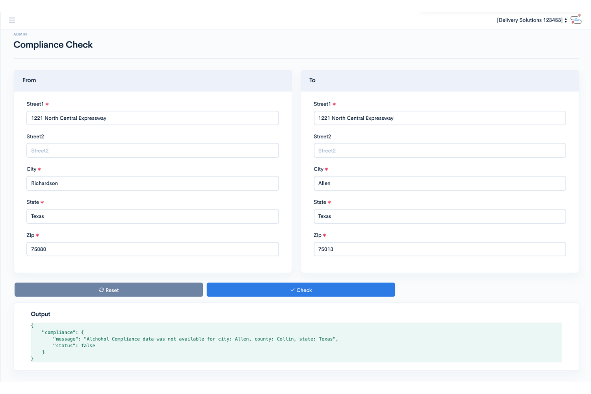Click the To Zip field showing 75013
Viewport: 591px width, 394px height.
pyautogui.click(x=440, y=249)
